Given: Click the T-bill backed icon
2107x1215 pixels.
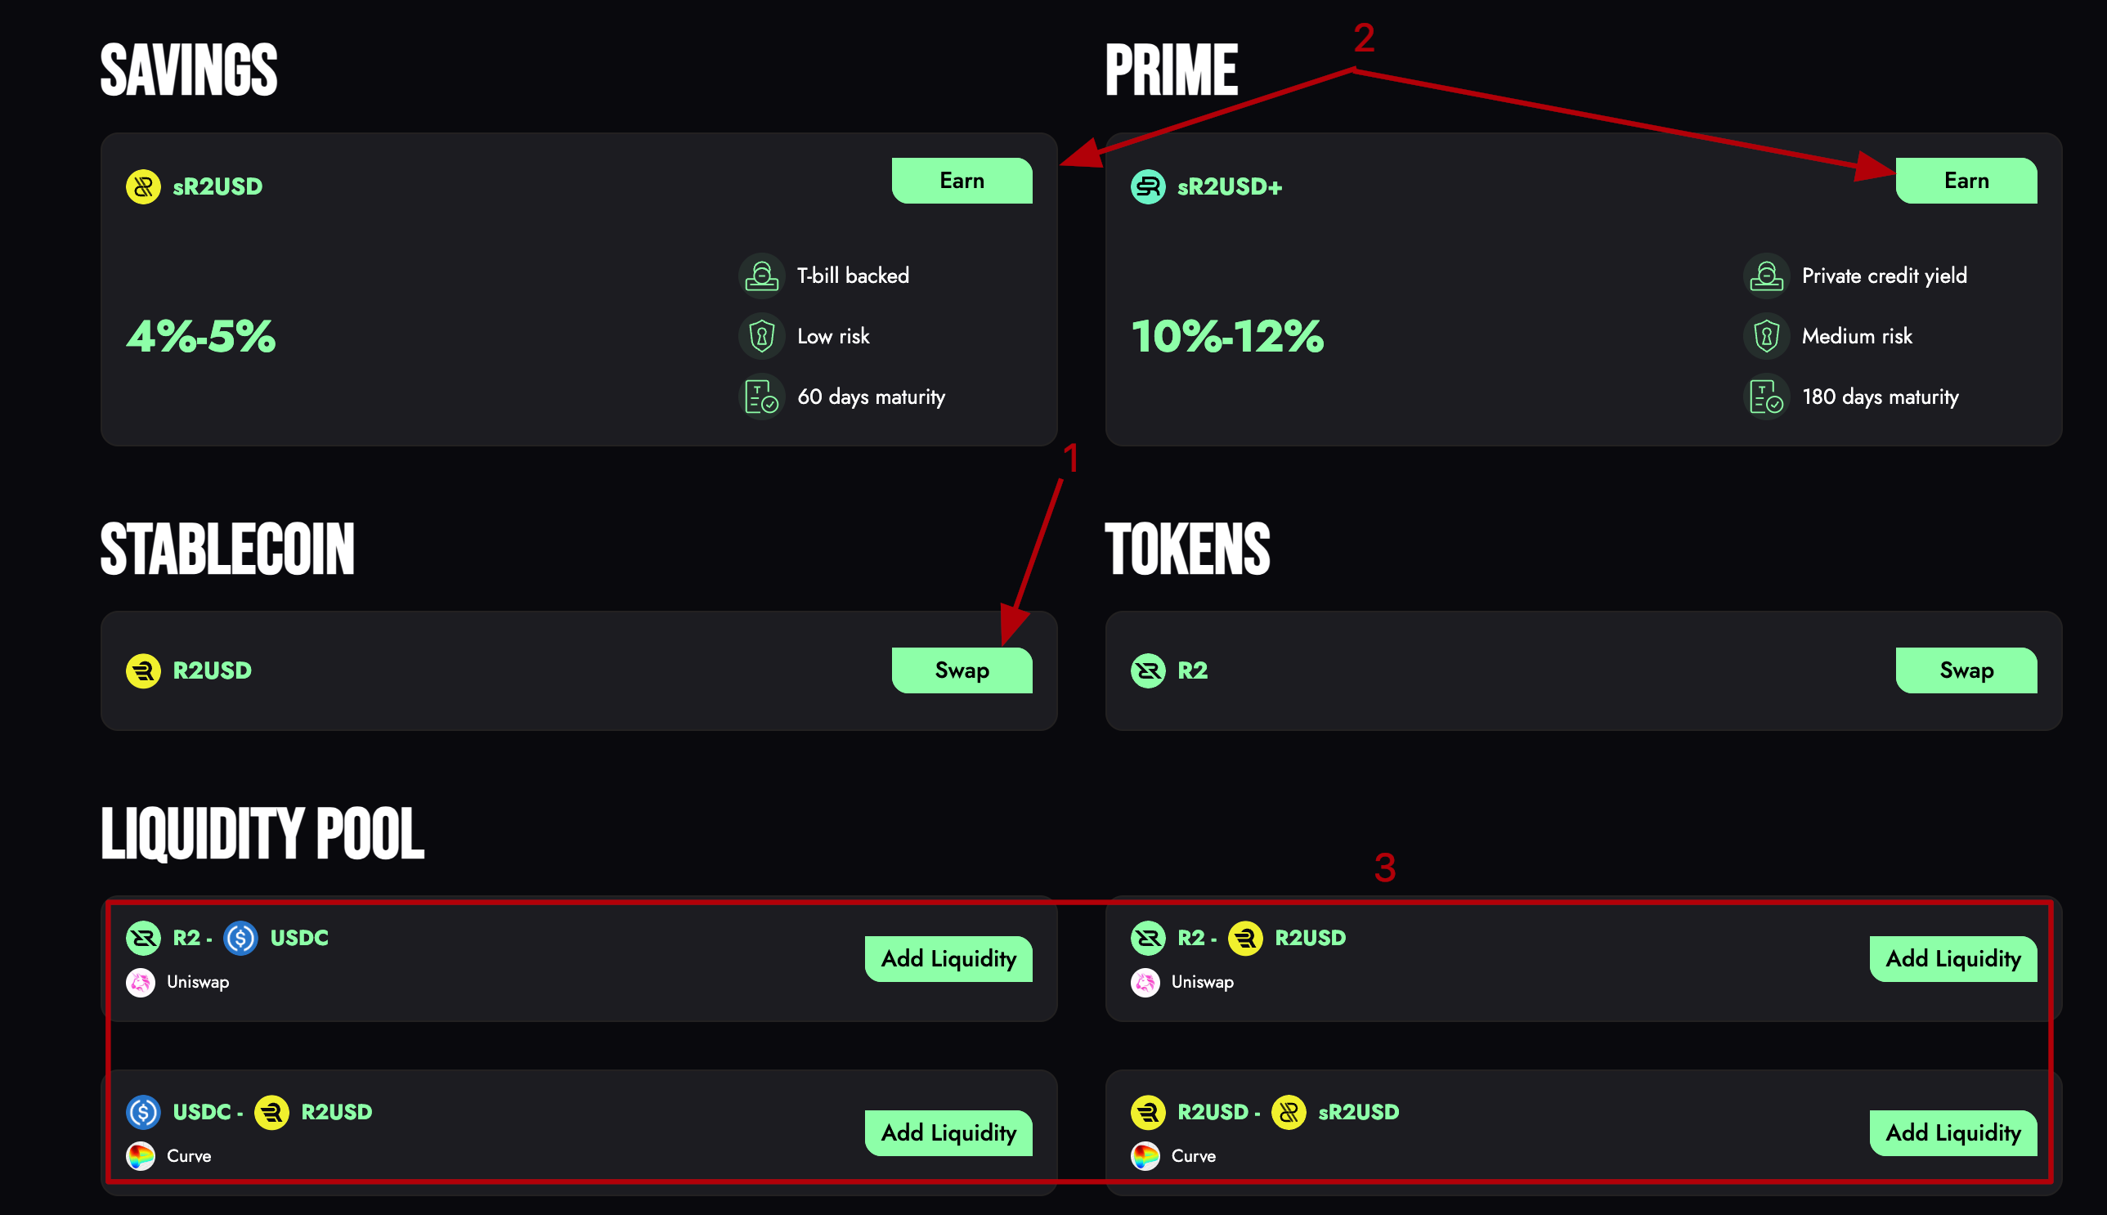Looking at the screenshot, I should pyautogui.click(x=761, y=276).
